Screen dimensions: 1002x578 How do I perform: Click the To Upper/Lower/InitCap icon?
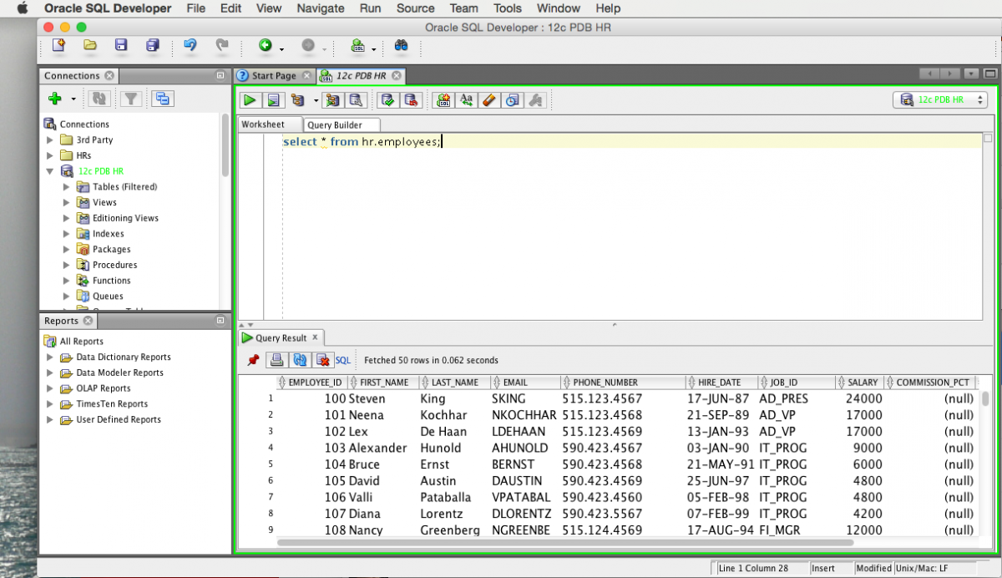click(467, 100)
